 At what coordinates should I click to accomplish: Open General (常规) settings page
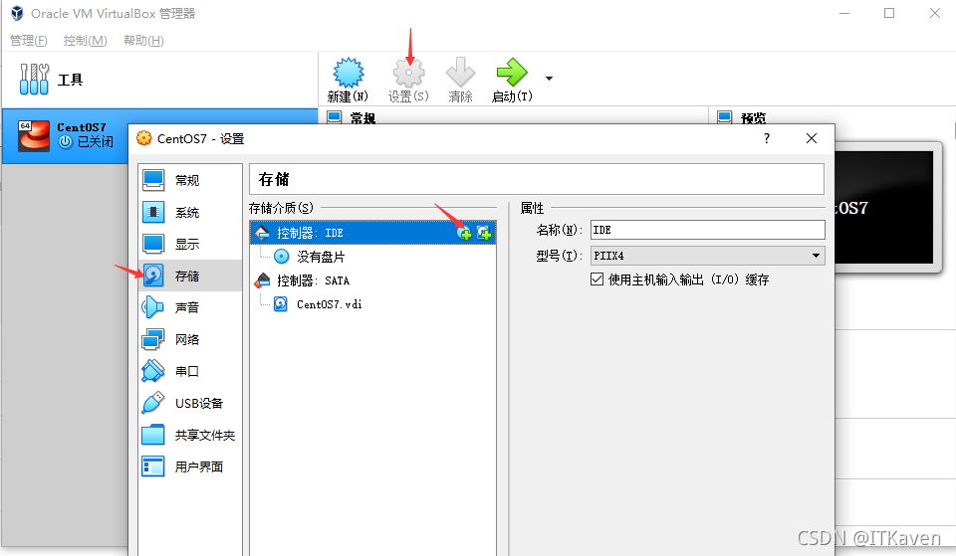click(x=190, y=180)
